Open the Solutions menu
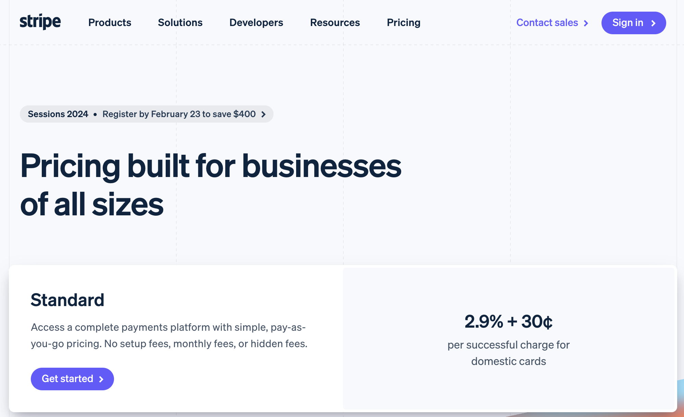684x417 pixels. tap(180, 23)
